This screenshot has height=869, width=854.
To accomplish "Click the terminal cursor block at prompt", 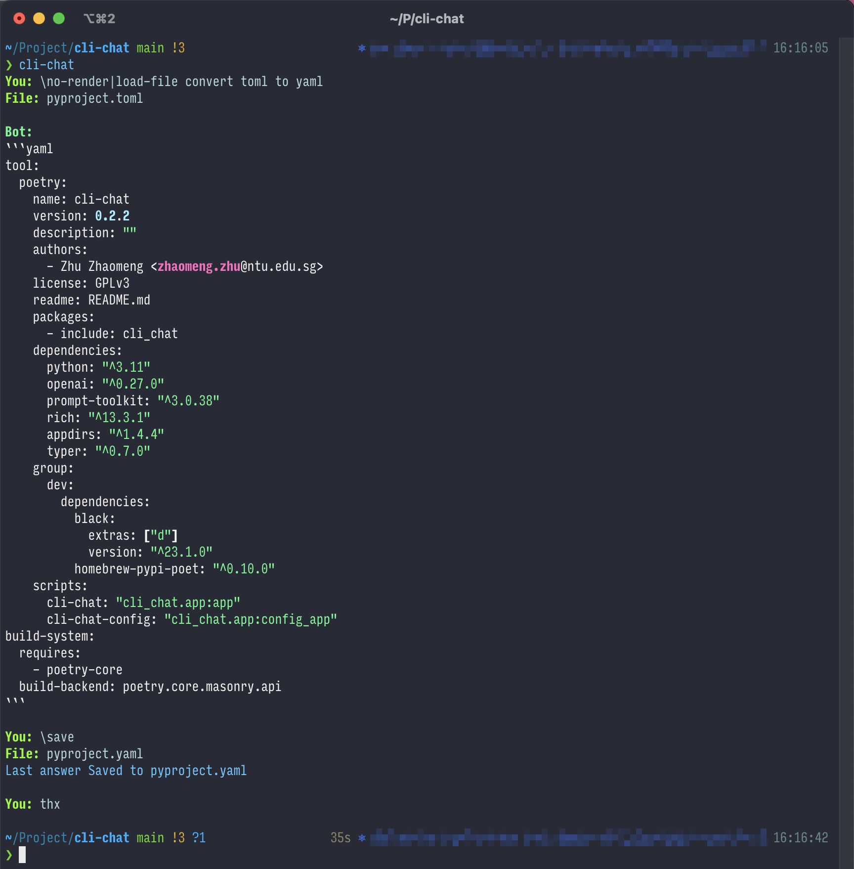I will (x=22, y=855).
